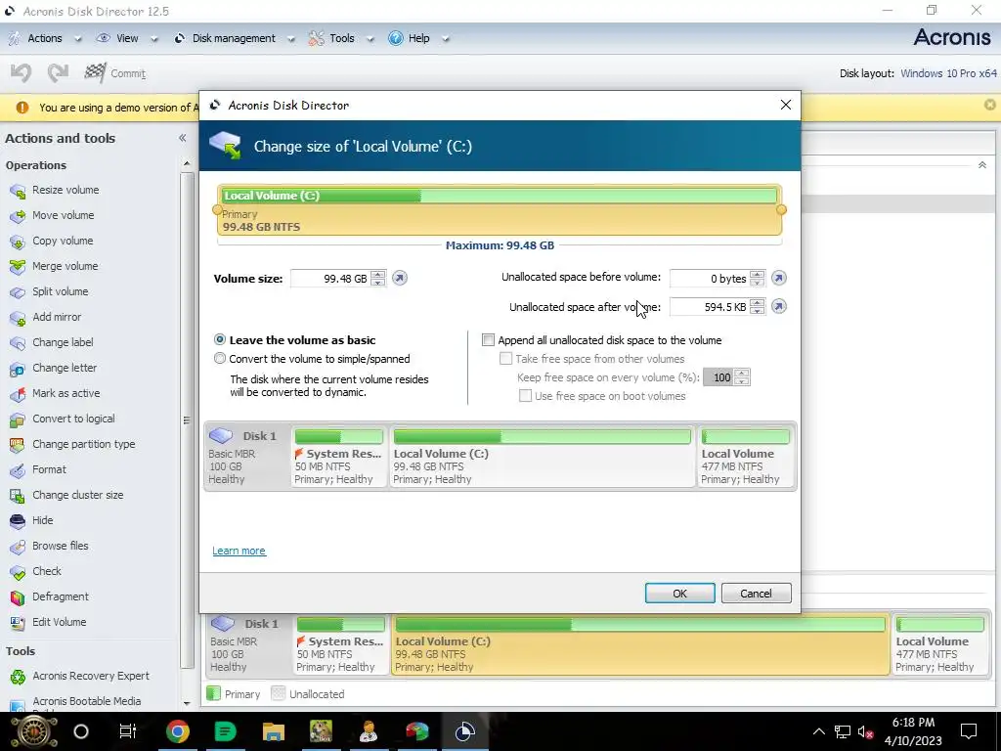Screen dimensions: 1001x751
Task: Launch the Defragment operation icon
Action: coord(18,597)
